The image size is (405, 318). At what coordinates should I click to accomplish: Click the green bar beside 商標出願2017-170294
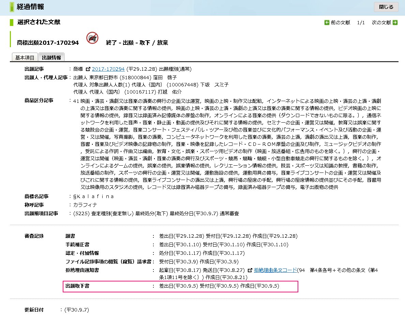(x=10, y=41)
